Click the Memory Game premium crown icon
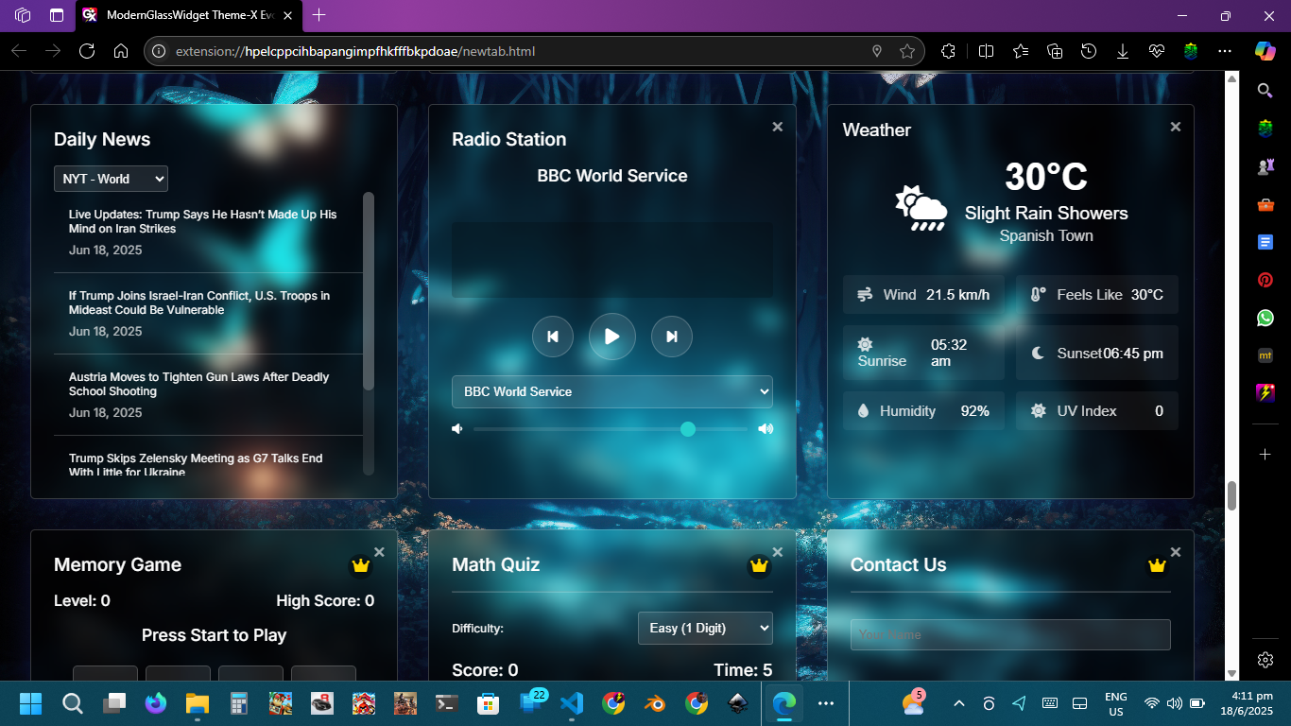1291x726 pixels. [360, 565]
